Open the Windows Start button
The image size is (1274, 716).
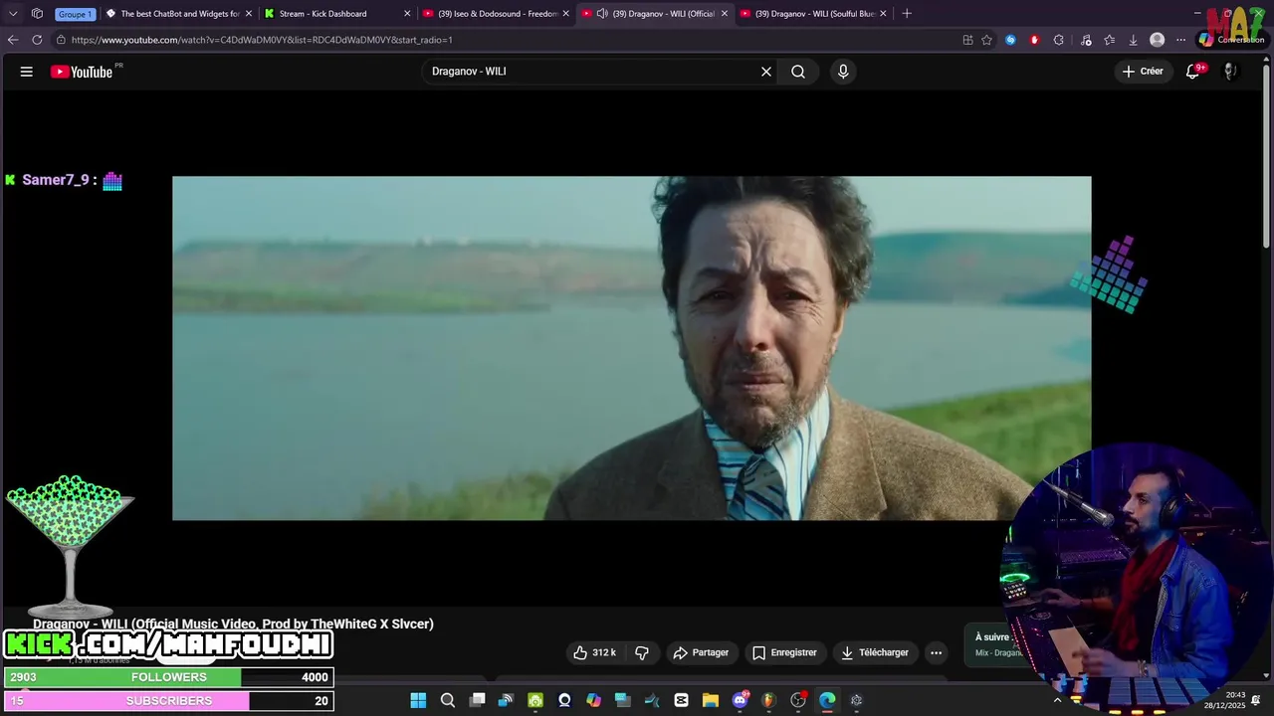tap(418, 700)
